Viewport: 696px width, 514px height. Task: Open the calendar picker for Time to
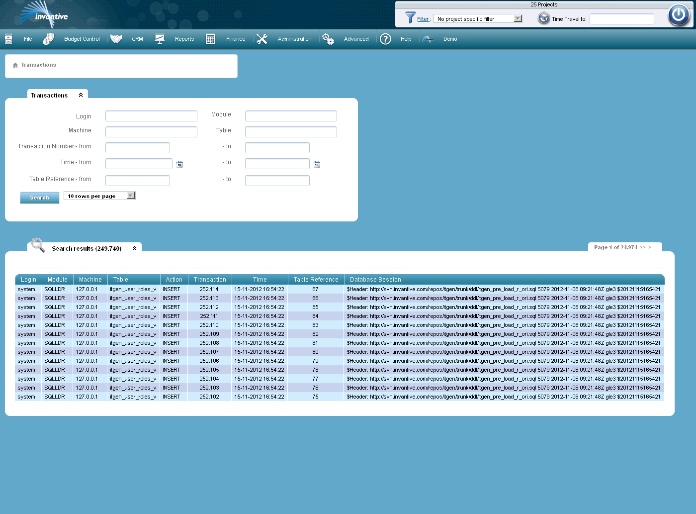click(317, 164)
